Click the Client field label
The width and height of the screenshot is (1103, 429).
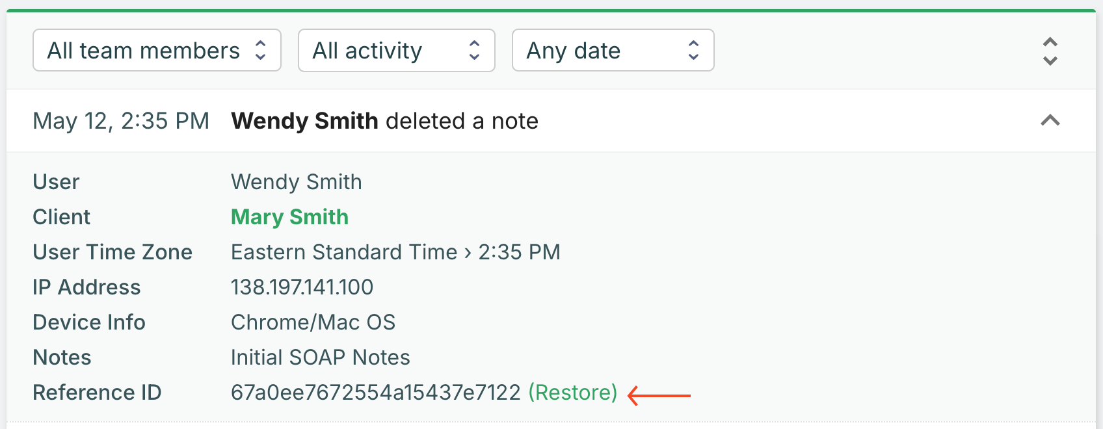[62, 217]
